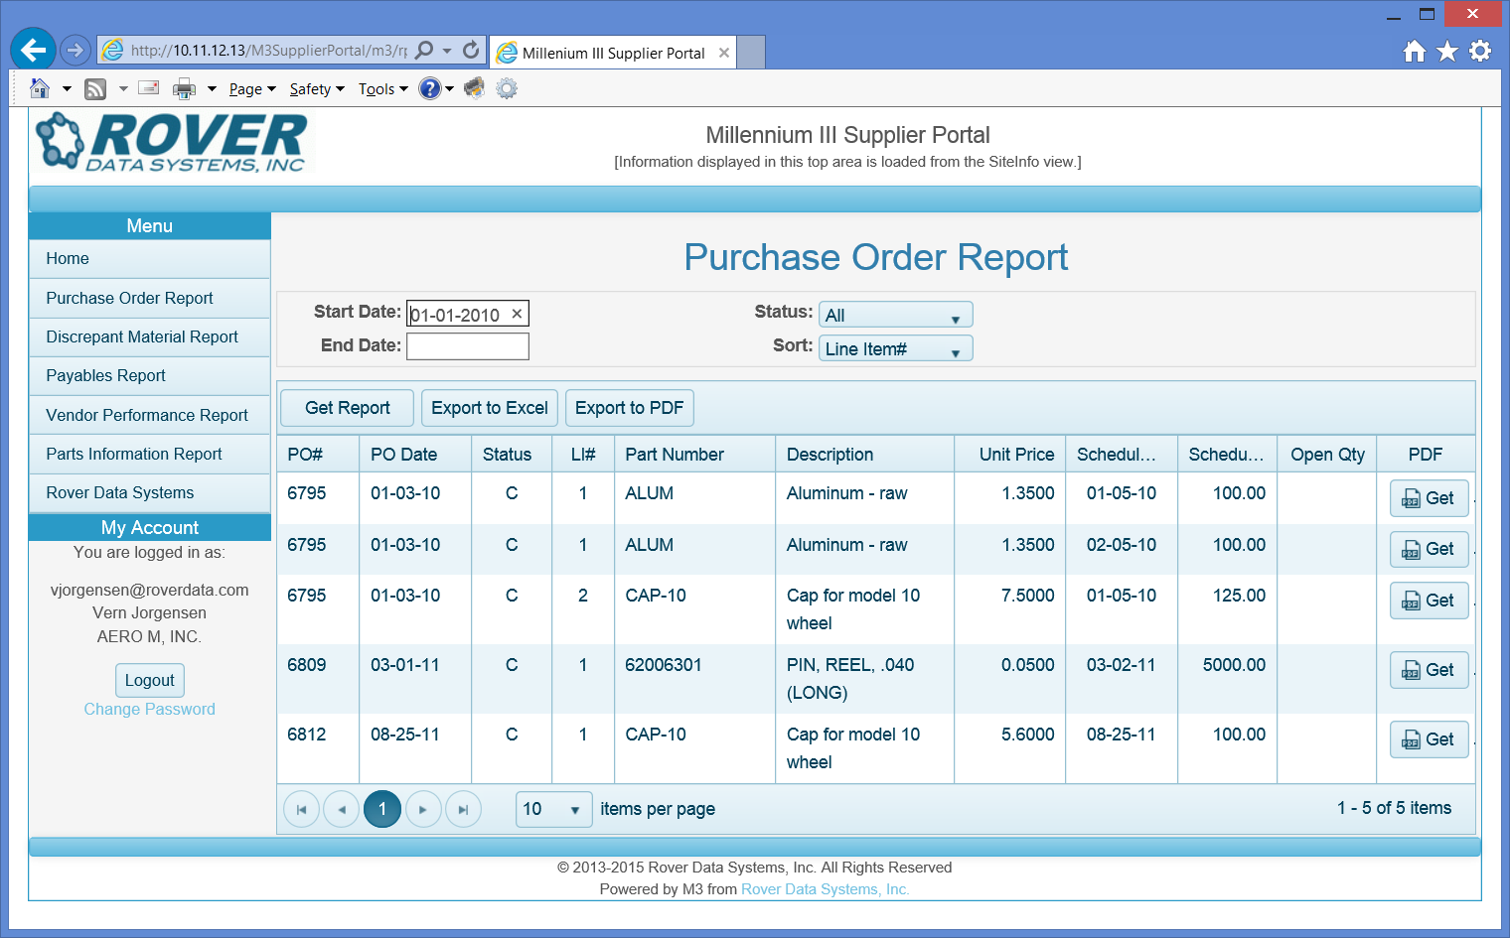Click the RSS feeds icon
This screenshot has height=938, width=1510.
[95, 89]
